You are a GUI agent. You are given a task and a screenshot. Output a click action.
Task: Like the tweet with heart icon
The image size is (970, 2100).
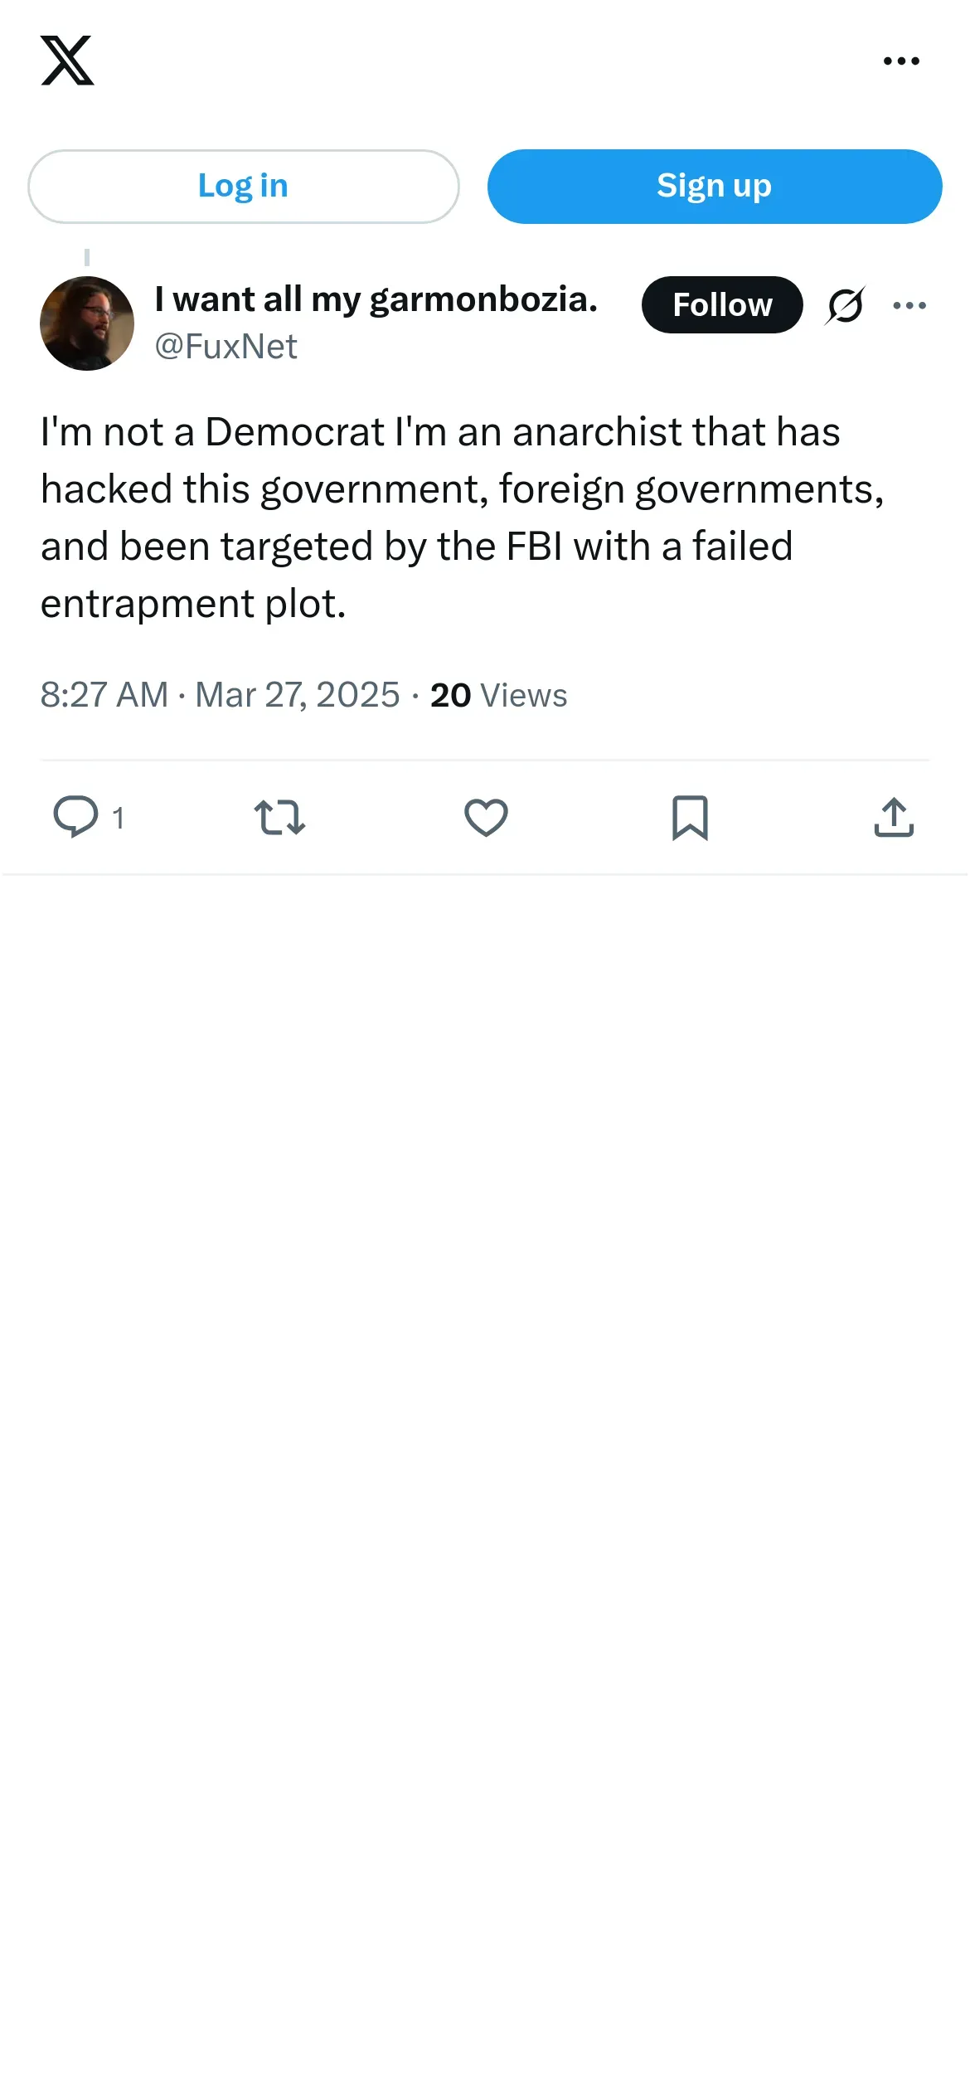tap(486, 817)
